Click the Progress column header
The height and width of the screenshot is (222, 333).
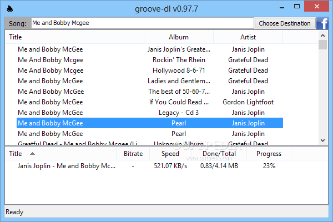pyautogui.click(x=269, y=154)
